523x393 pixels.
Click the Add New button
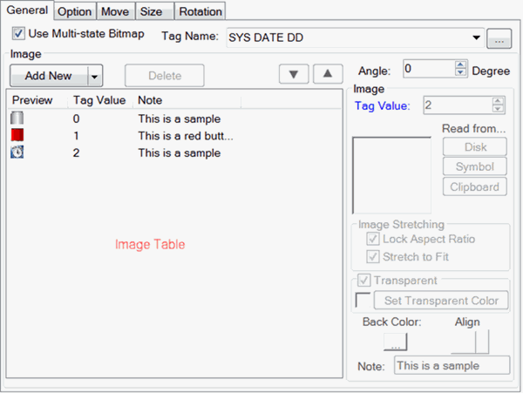point(48,76)
